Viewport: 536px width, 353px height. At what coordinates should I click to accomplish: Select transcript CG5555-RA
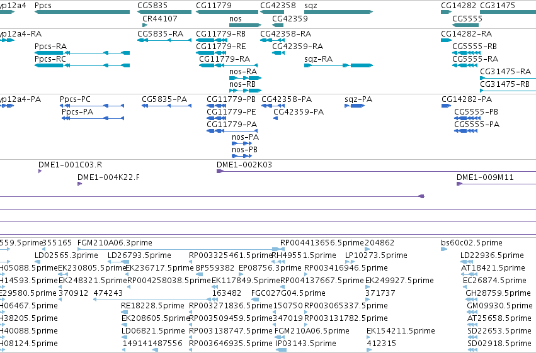pyautogui.click(x=475, y=59)
